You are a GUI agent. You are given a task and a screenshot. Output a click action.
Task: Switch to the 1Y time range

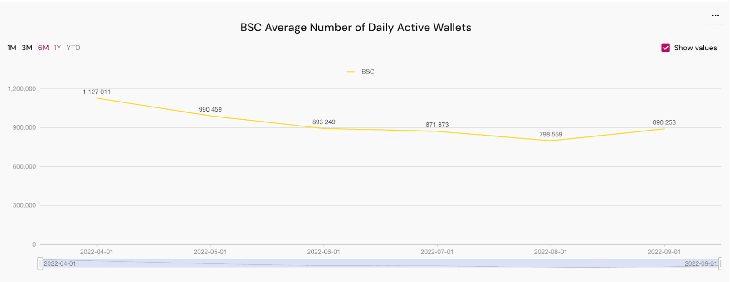coord(57,48)
